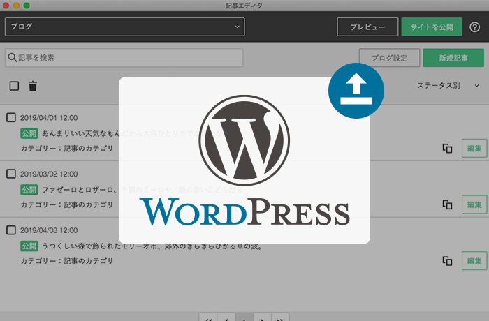Select article title starting うつくしい森で
This screenshot has width=489, height=321.
tap(152, 246)
